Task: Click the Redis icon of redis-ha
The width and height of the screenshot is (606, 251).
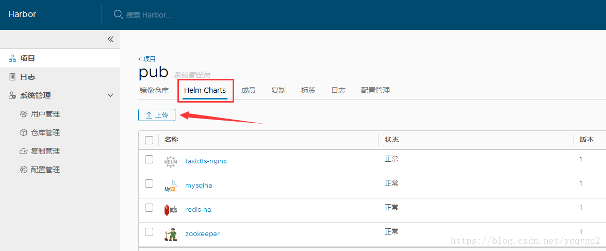Action: pyautogui.click(x=170, y=210)
